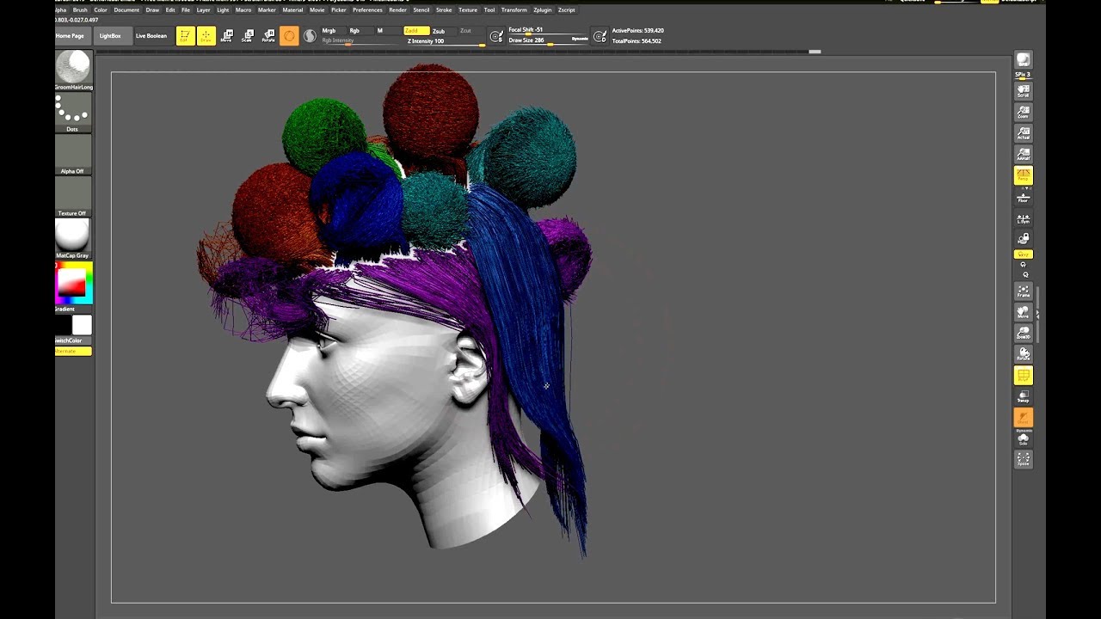The width and height of the screenshot is (1101, 619).
Task: Open the Color menu
Action: point(101,10)
